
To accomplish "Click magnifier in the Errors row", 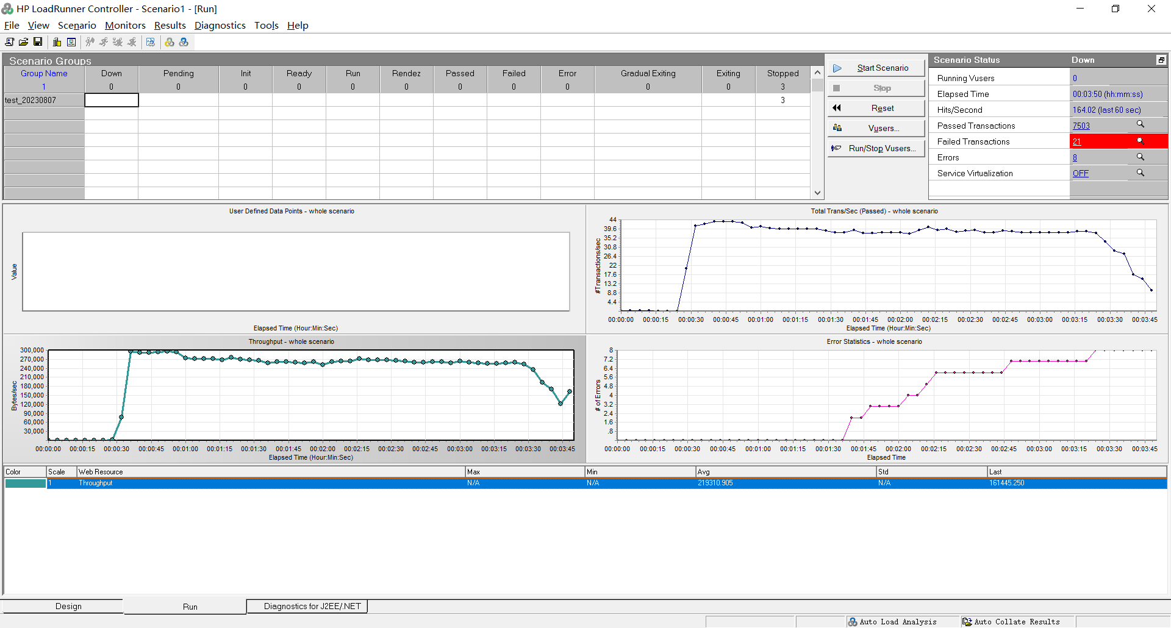I will click(x=1140, y=157).
